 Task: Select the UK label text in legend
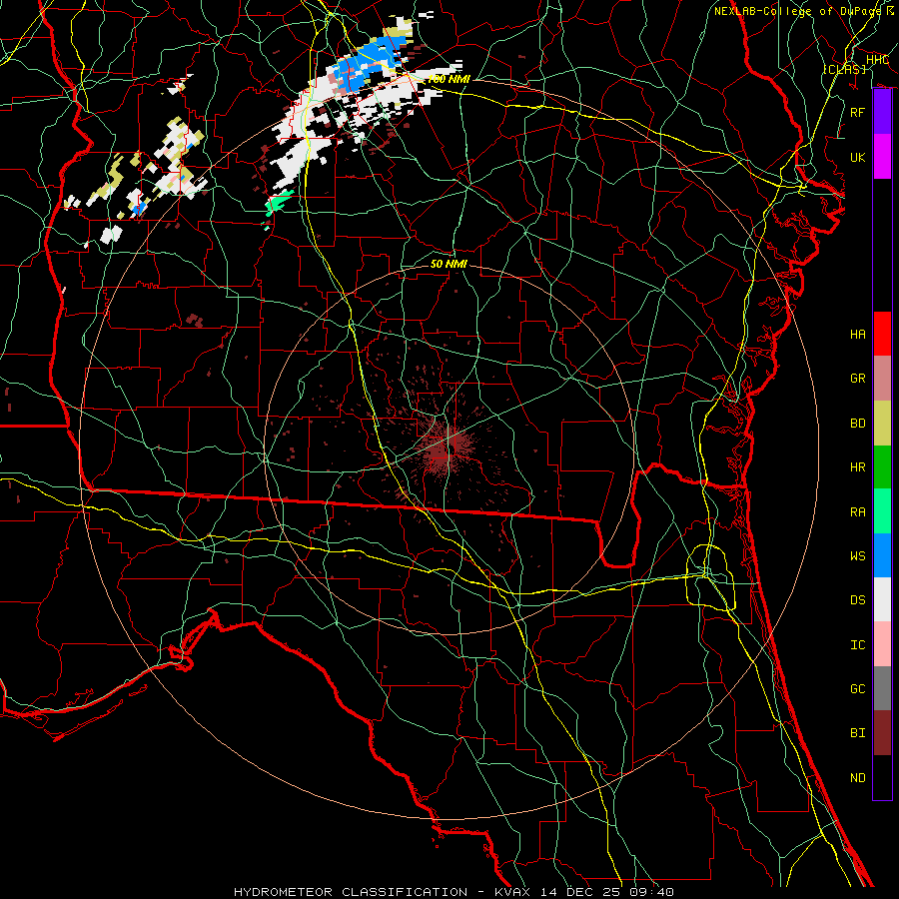[x=857, y=157]
